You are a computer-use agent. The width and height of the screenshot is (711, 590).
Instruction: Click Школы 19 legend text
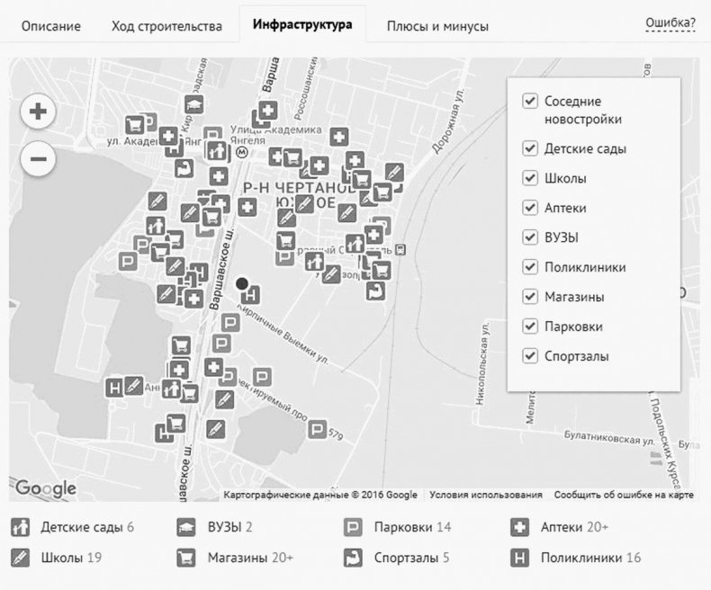pos(71,558)
